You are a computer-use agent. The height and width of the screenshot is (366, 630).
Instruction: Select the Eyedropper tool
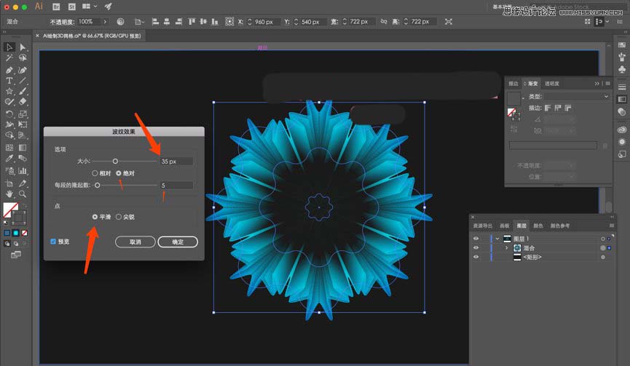click(9, 159)
